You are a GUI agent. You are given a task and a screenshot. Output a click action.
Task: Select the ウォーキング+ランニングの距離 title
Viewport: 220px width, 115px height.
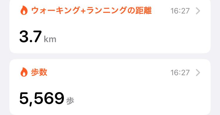[x=91, y=11]
